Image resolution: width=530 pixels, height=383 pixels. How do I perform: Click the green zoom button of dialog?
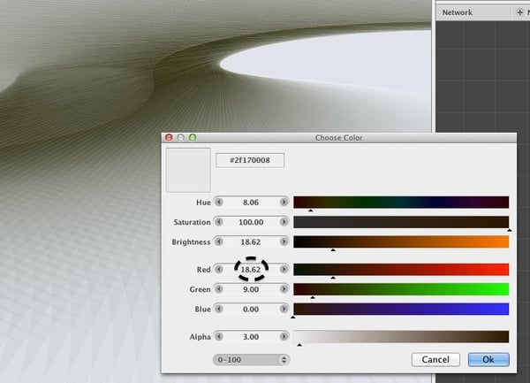click(x=193, y=137)
